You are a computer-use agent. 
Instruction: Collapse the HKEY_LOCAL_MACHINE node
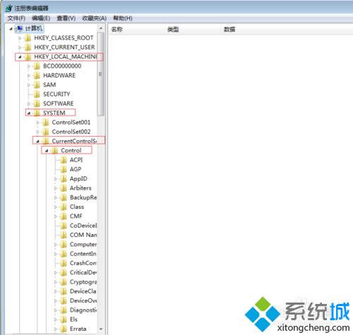pos(20,56)
